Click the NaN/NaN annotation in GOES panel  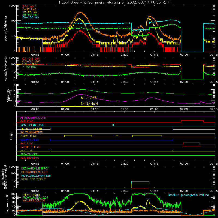click(89, 104)
